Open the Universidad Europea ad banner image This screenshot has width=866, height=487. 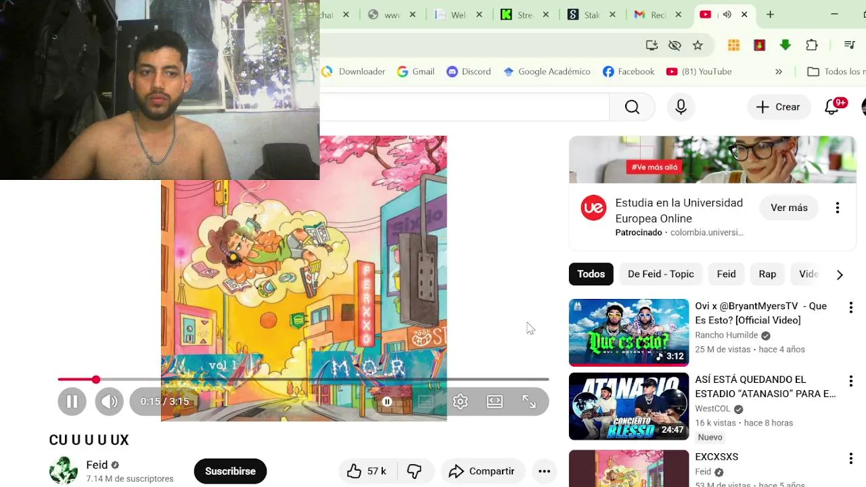(x=712, y=160)
